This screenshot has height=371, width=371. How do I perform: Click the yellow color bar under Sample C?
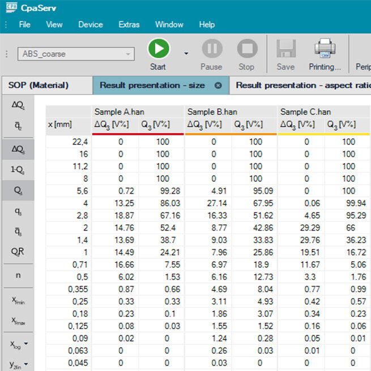324,134
